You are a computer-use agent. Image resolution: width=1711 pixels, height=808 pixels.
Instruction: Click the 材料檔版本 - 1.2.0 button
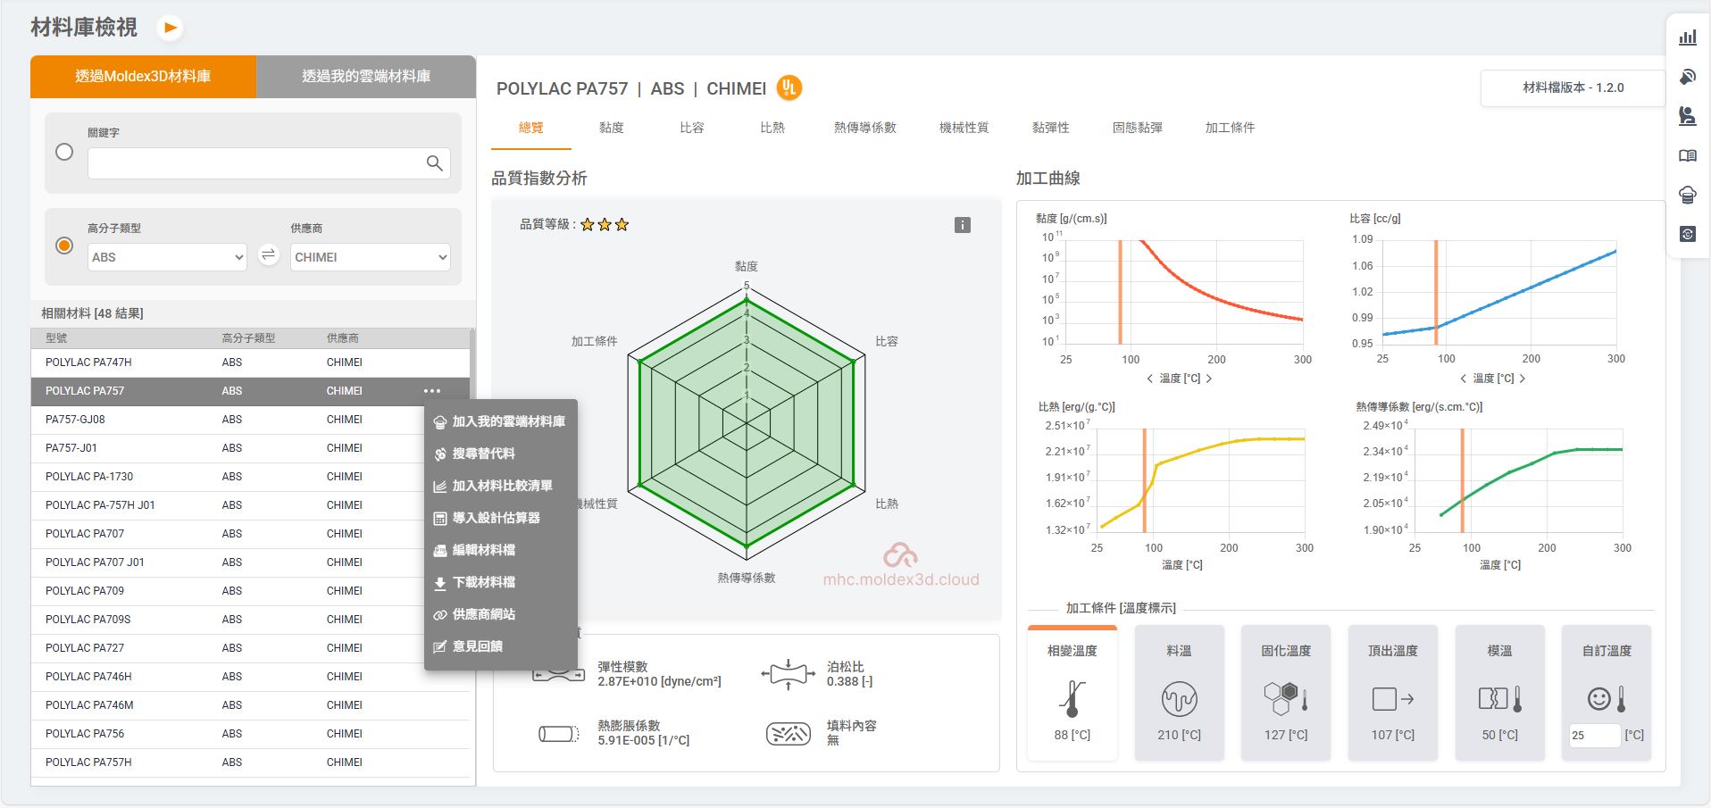pos(1573,87)
